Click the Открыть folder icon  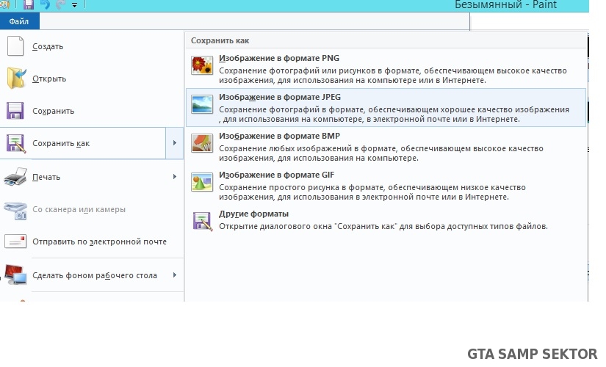(x=16, y=79)
